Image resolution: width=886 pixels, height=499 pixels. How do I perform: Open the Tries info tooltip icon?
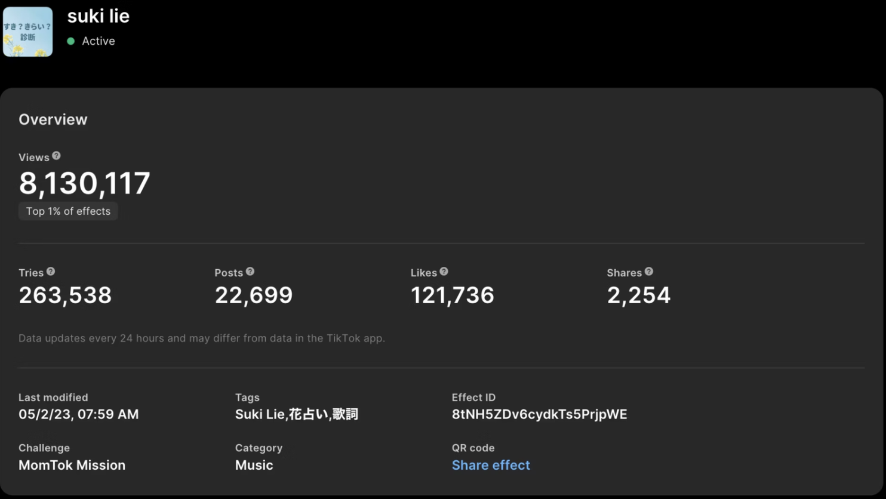pos(51,272)
